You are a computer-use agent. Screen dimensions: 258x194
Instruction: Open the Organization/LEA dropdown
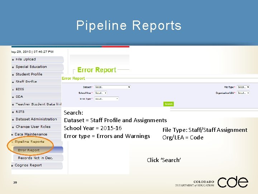(x=243, y=93)
